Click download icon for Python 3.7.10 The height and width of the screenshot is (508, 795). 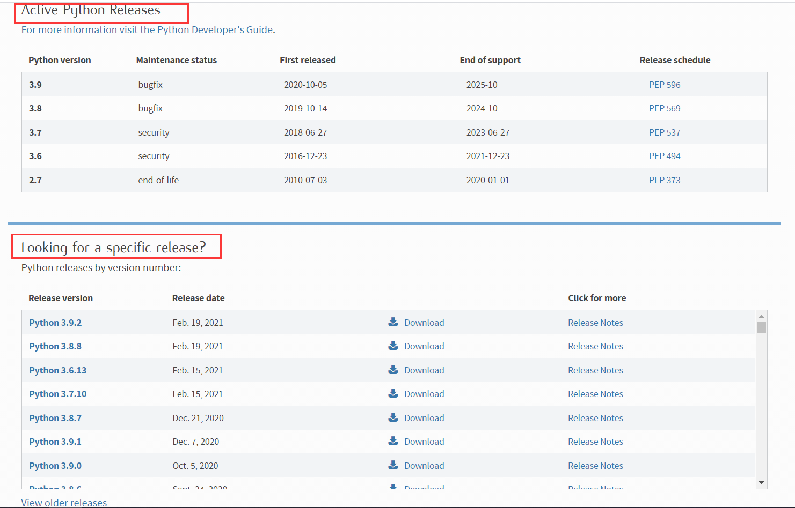(x=393, y=393)
